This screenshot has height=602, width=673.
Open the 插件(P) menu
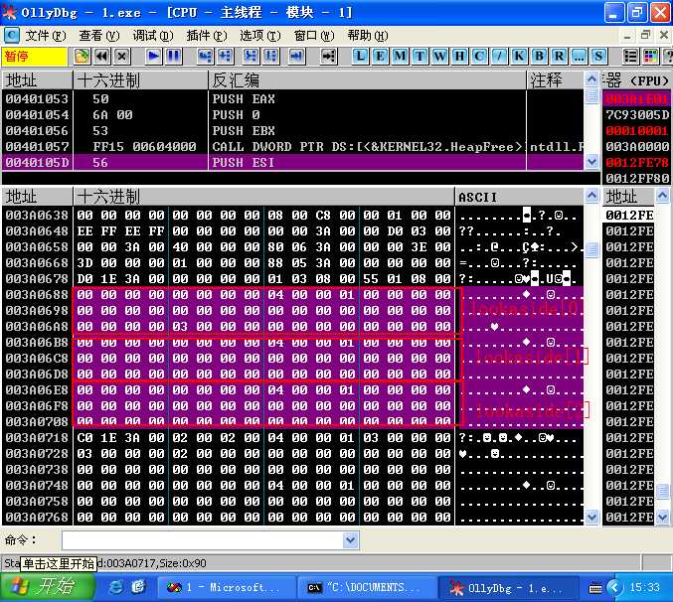[207, 35]
